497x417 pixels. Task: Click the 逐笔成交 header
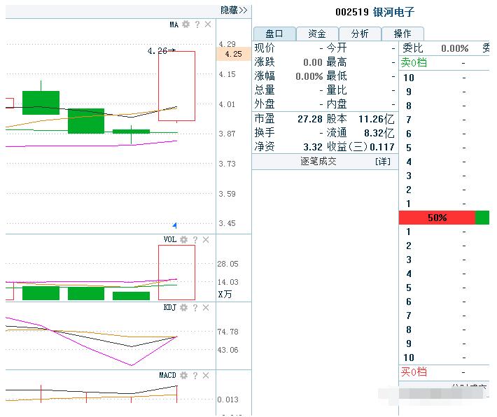(x=318, y=162)
